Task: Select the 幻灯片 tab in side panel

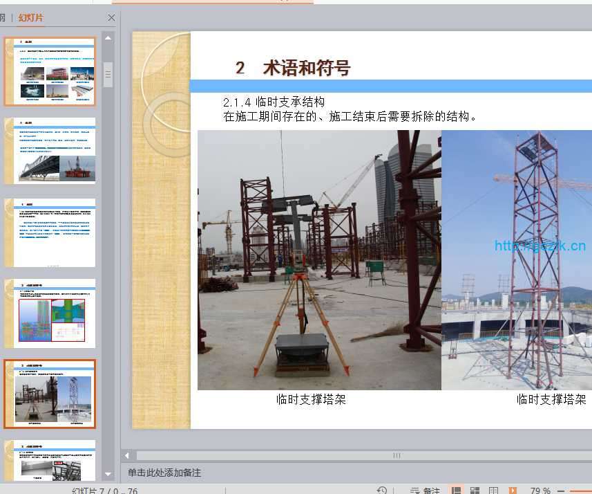Action: pos(30,18)
